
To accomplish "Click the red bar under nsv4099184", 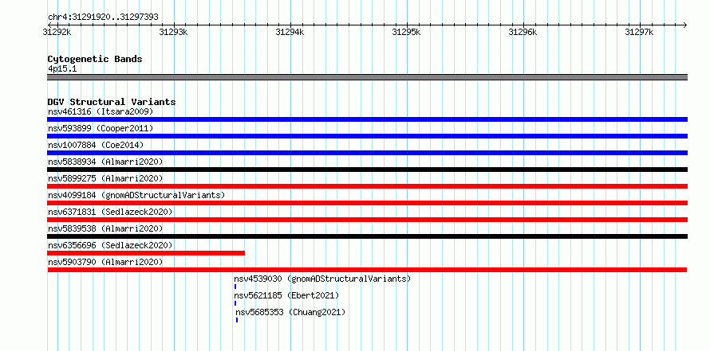I will pos(367,203).
